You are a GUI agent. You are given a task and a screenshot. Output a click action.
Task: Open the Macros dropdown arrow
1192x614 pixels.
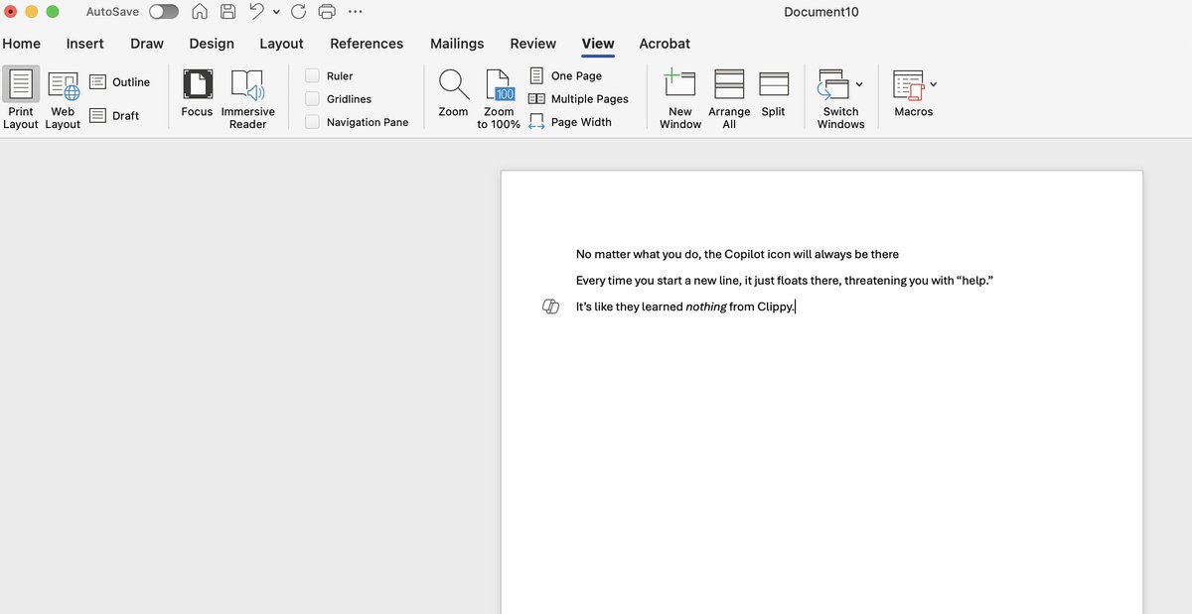(932, 84)
